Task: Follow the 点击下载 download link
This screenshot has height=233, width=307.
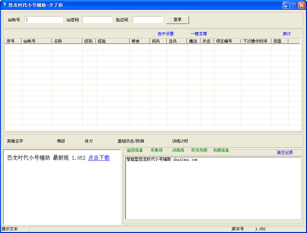Action: 99,158
